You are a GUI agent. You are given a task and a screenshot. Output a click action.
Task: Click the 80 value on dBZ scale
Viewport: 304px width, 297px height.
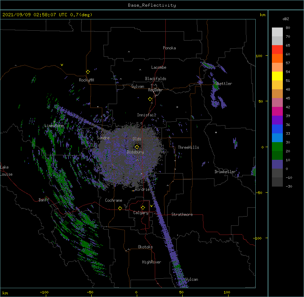click(x=288, y=28)
